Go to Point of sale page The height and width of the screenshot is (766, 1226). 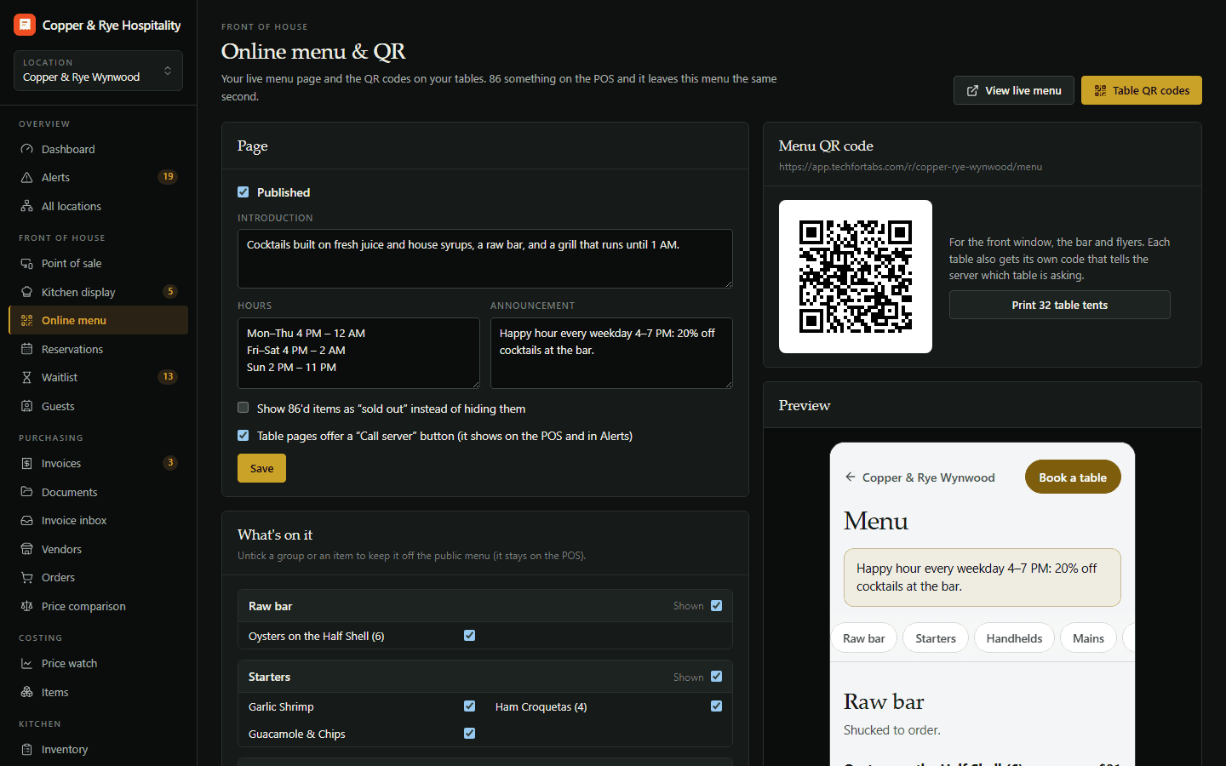coord(98,263)
